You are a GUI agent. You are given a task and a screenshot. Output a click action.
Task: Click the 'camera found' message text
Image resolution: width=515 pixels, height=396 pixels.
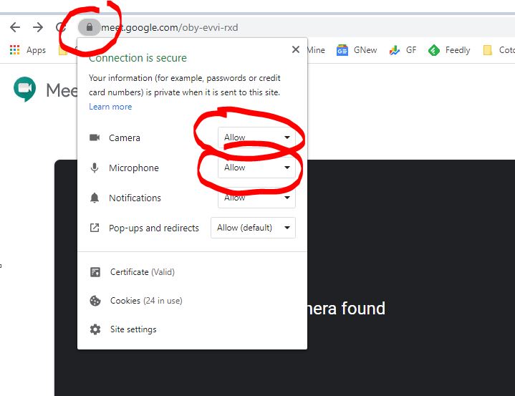(346, 309)
